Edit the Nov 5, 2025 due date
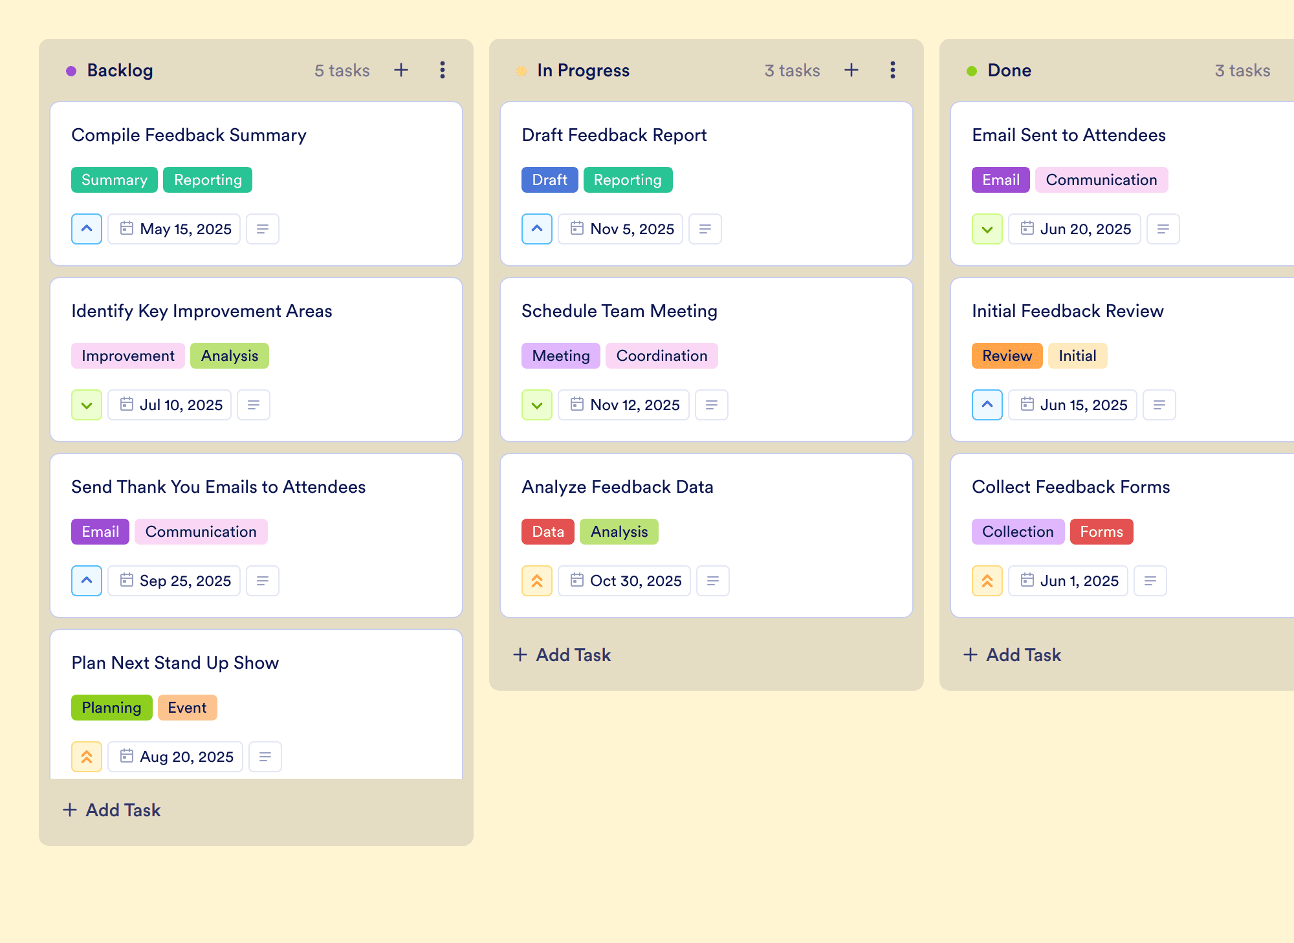This screenshot has height=943, width=1294. [x=620, y=229]
